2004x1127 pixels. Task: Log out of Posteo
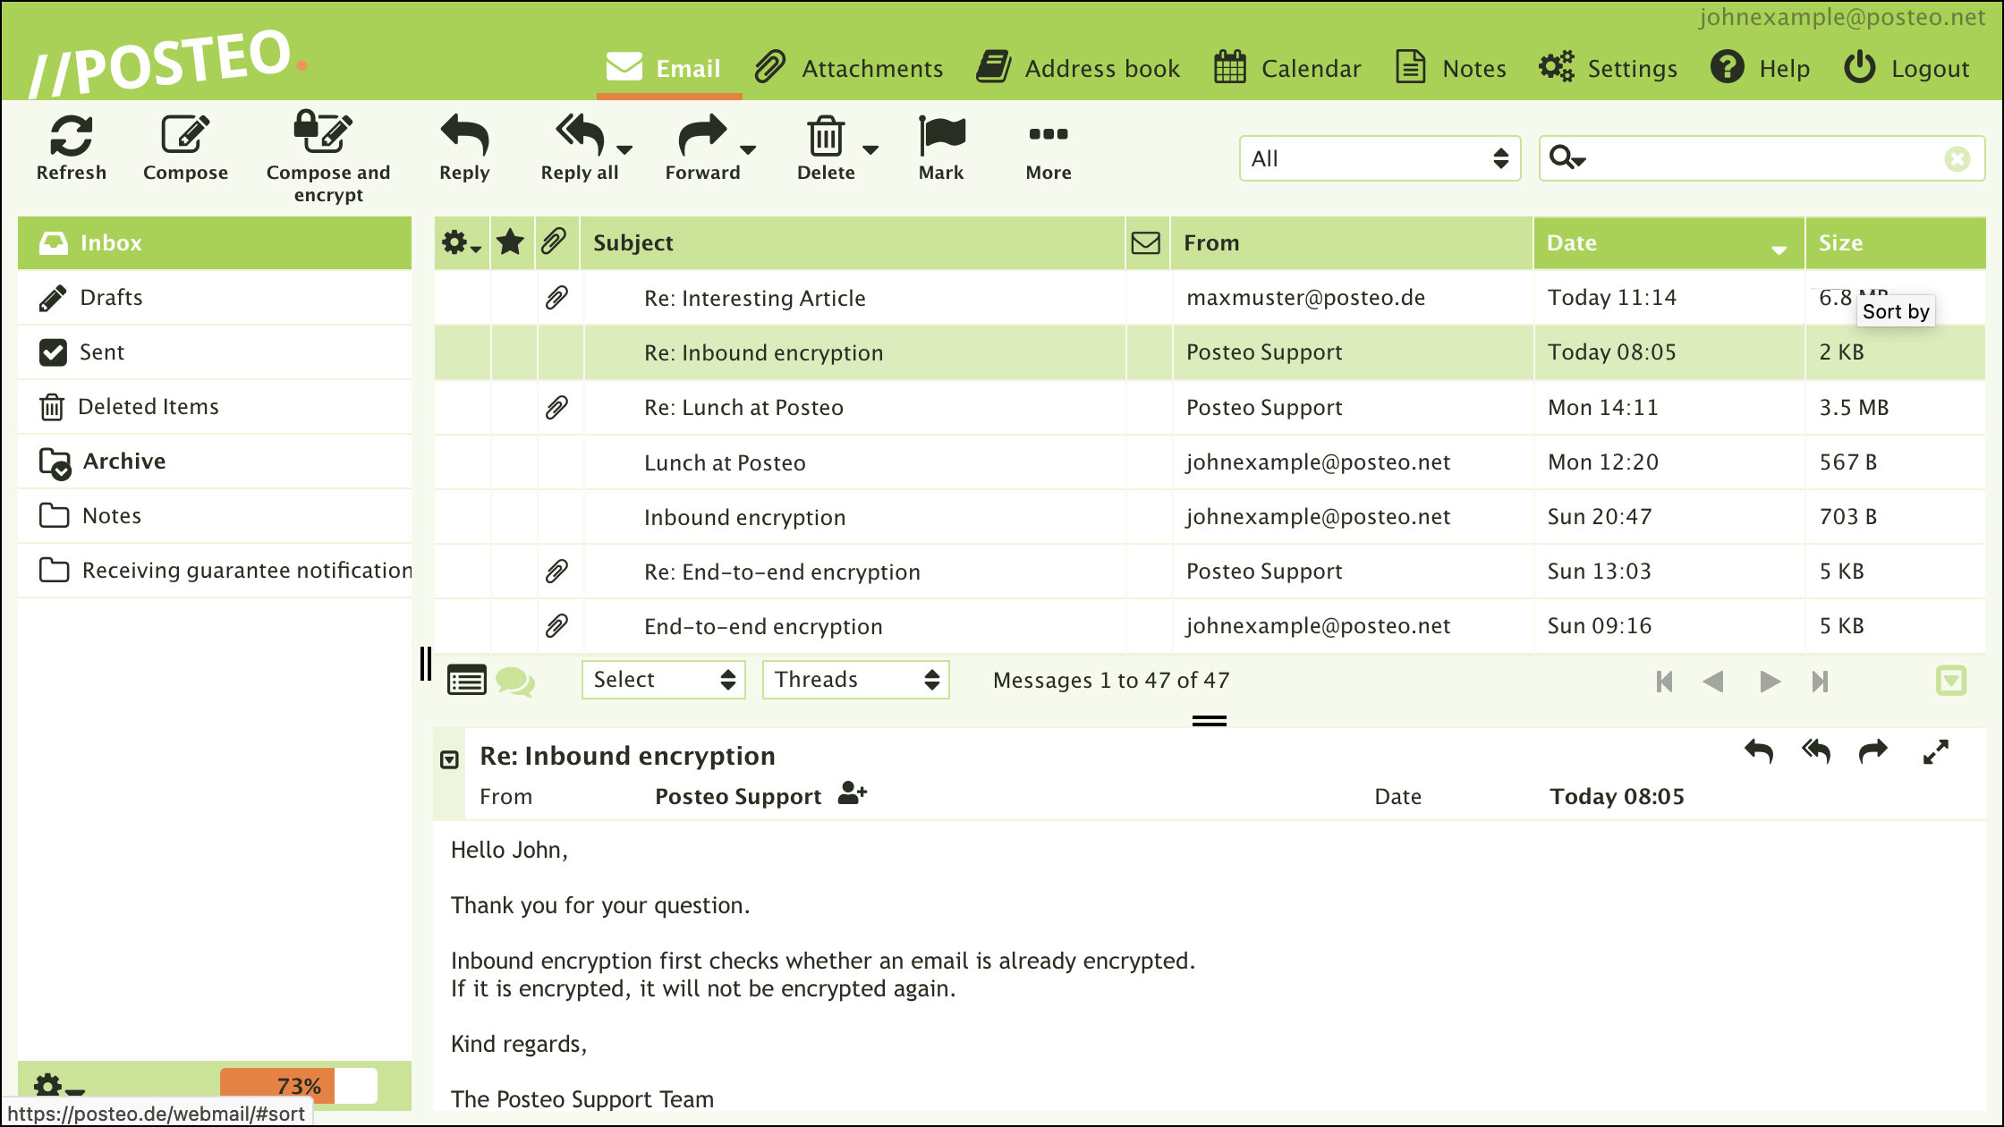click(x=1906, y=68)
